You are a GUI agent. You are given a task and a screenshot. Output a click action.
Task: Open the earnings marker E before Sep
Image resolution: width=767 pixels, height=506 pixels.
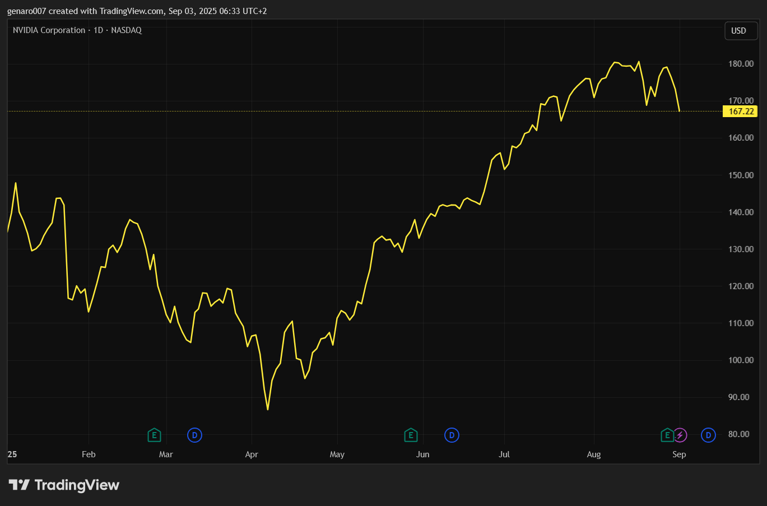pos(667,435)
